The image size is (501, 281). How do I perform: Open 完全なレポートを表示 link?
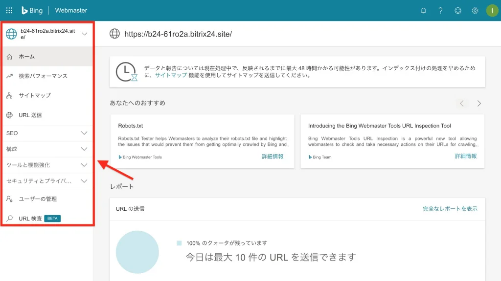point(450,209)
